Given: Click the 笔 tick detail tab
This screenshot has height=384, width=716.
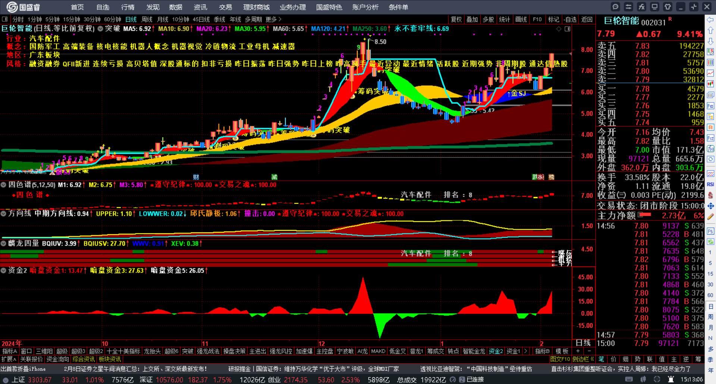Looking at the screenshot, I should tap(601, 359).
